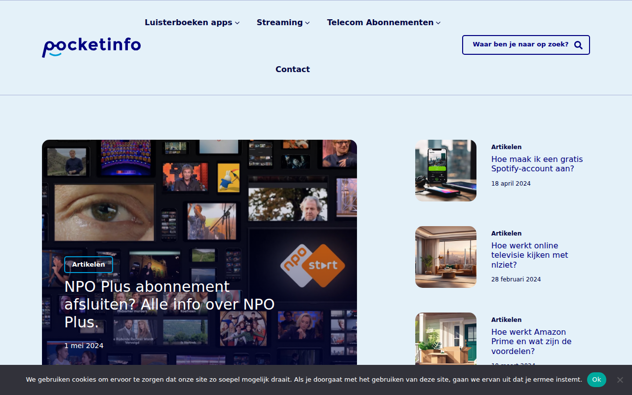This screenshot has height=395, width=632.
Task: Click the search magnifying glass icon
Action: 578,45
